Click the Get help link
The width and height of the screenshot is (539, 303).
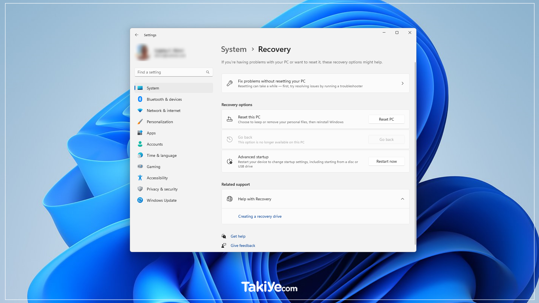(238, 236)
